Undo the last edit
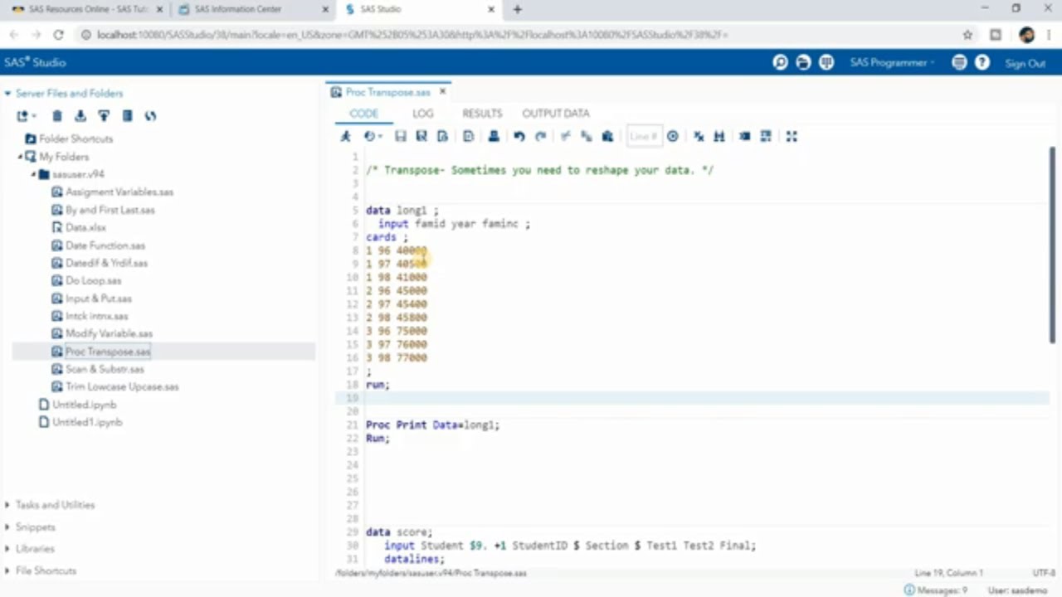 coord(519,136)
